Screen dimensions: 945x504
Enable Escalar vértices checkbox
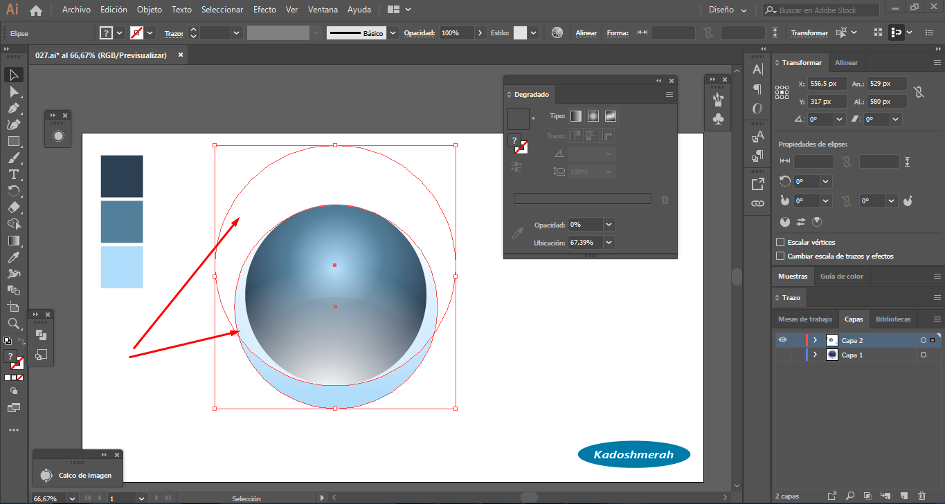point(780,242)
